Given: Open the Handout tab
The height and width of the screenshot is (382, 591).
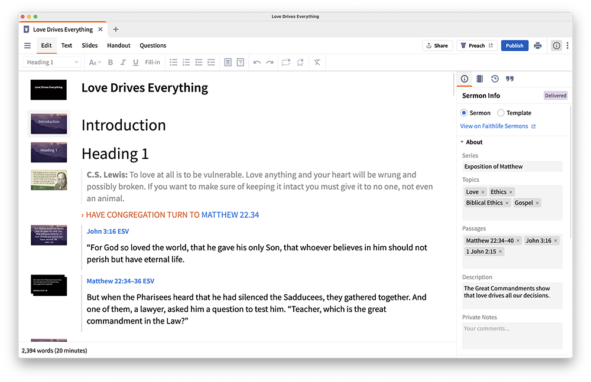Looking at the screenshot, I should [x=119, y=45].
